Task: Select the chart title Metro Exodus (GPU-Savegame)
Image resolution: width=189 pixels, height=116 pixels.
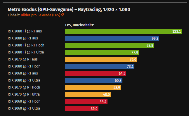Action: tap(41, 10)
